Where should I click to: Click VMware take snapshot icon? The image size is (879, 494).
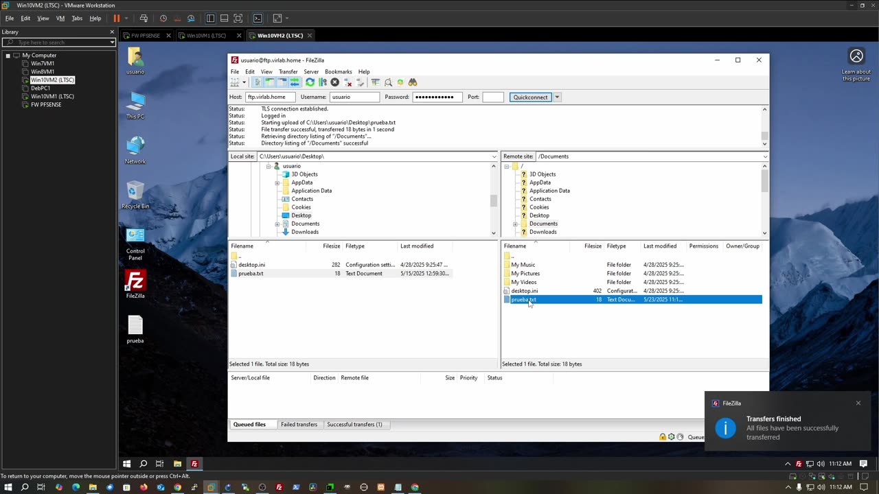163,19
